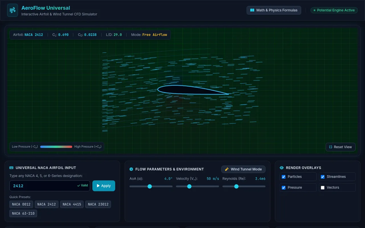This screenshot has width=365, height=228.
Task: Click the Velocity slider handle
Action: point(189,186)
